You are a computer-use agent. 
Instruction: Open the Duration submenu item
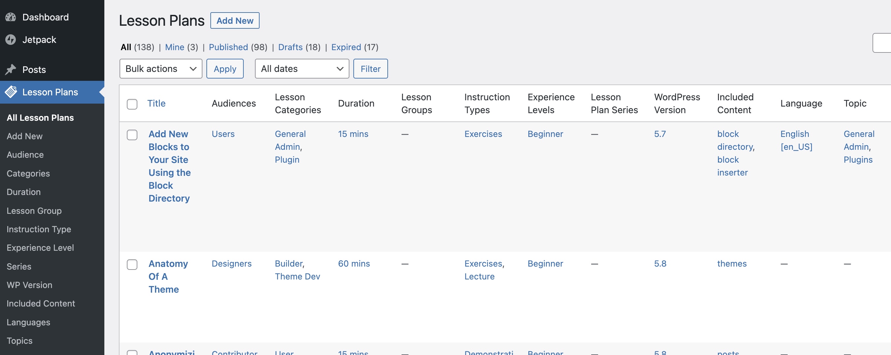(x=23, y=192)
